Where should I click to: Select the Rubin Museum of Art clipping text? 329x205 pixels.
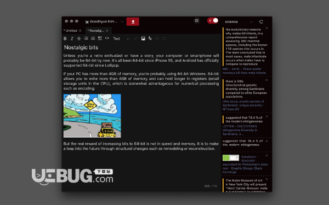click(x=246, y=186)
